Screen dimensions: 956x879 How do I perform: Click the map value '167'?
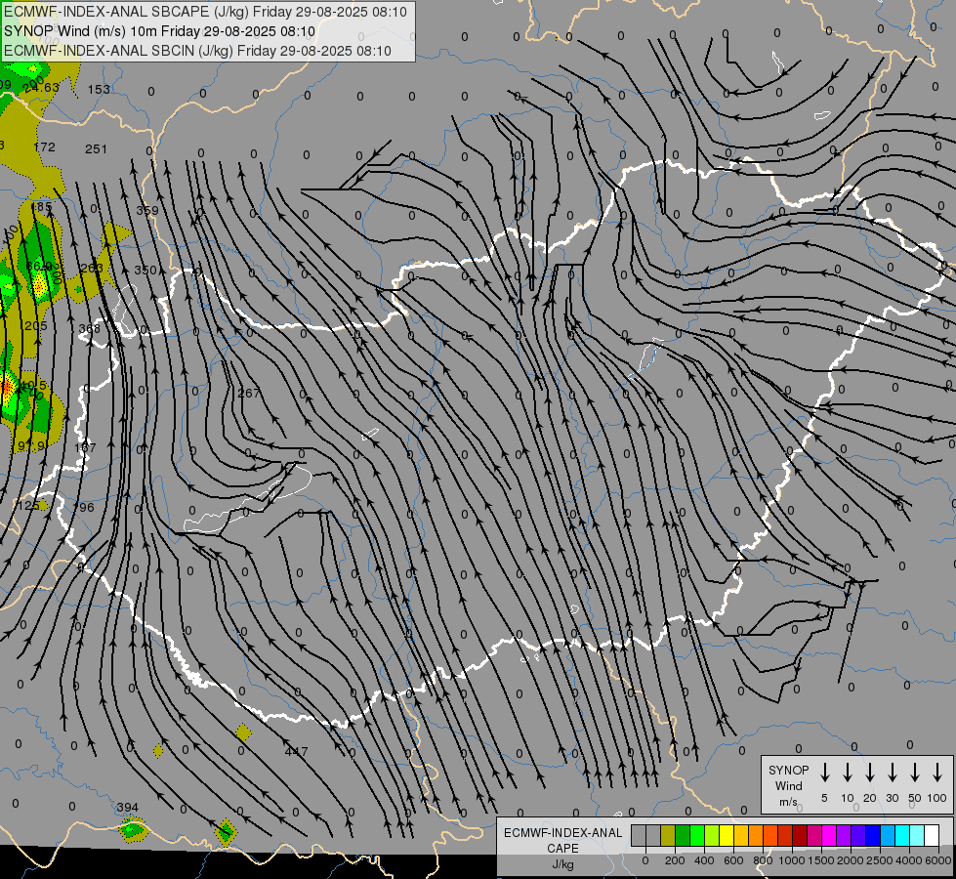tap(85, 447)
